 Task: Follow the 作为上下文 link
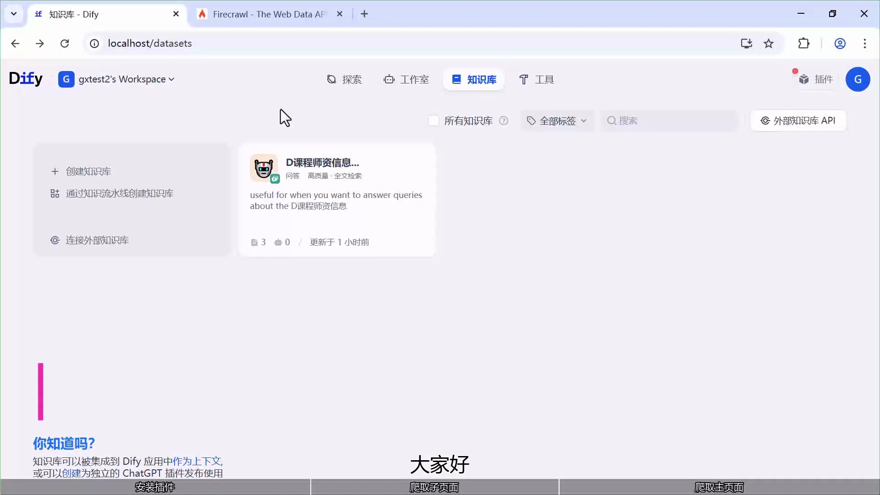coord(197,461)
